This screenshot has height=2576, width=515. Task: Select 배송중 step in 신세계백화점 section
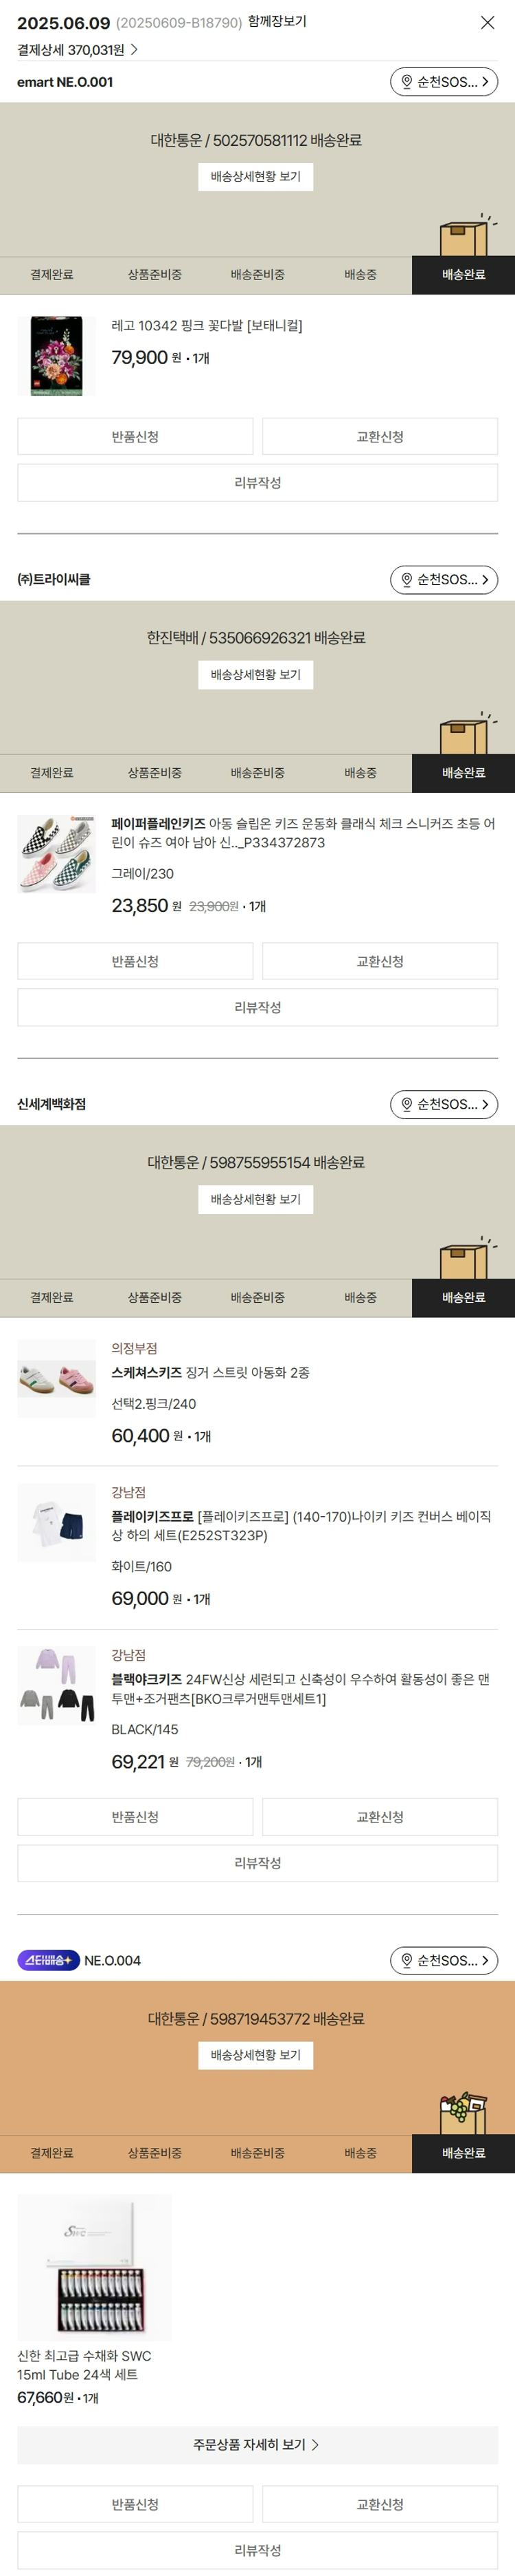coord(360,1297)
